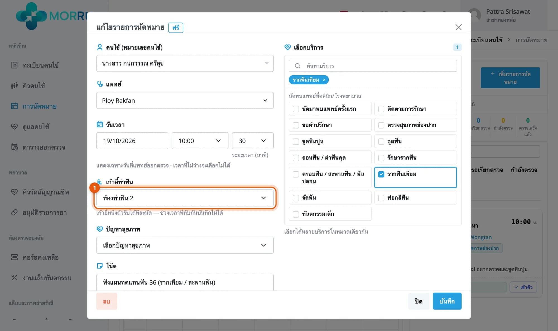Screen dimensions: 558x331
Task: Check the ขูดหินปูน checkbox
Action: point(296,142)
